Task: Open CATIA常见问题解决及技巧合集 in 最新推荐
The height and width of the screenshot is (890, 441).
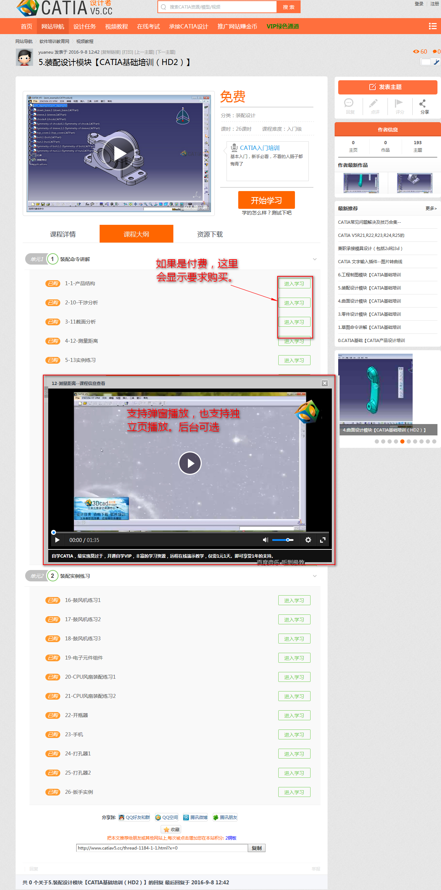Action: (x=369, y=222)
